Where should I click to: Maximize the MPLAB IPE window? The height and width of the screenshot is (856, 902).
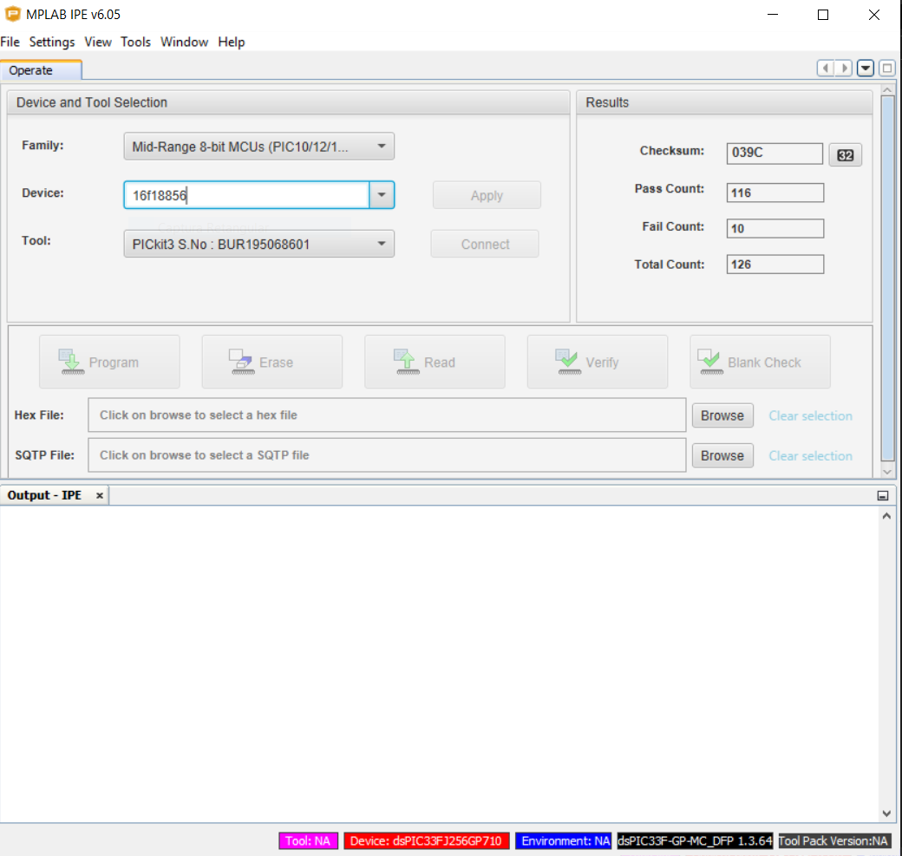click(x=823, y=15)
